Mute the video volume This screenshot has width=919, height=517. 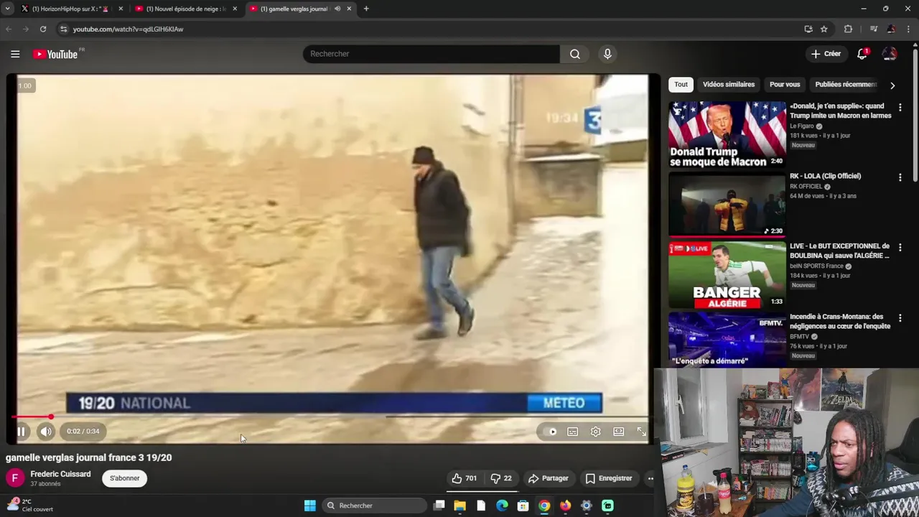(46, 432)
